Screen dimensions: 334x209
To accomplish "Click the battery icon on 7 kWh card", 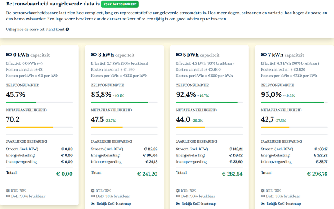I will pyautogui.click(x=263, y=55).
